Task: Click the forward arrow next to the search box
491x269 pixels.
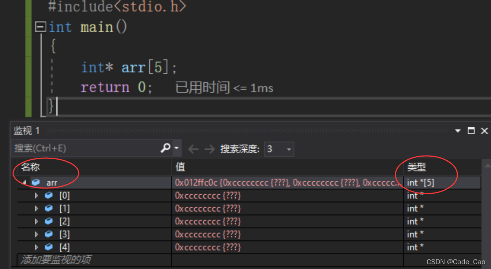Action: pos(210,149)
